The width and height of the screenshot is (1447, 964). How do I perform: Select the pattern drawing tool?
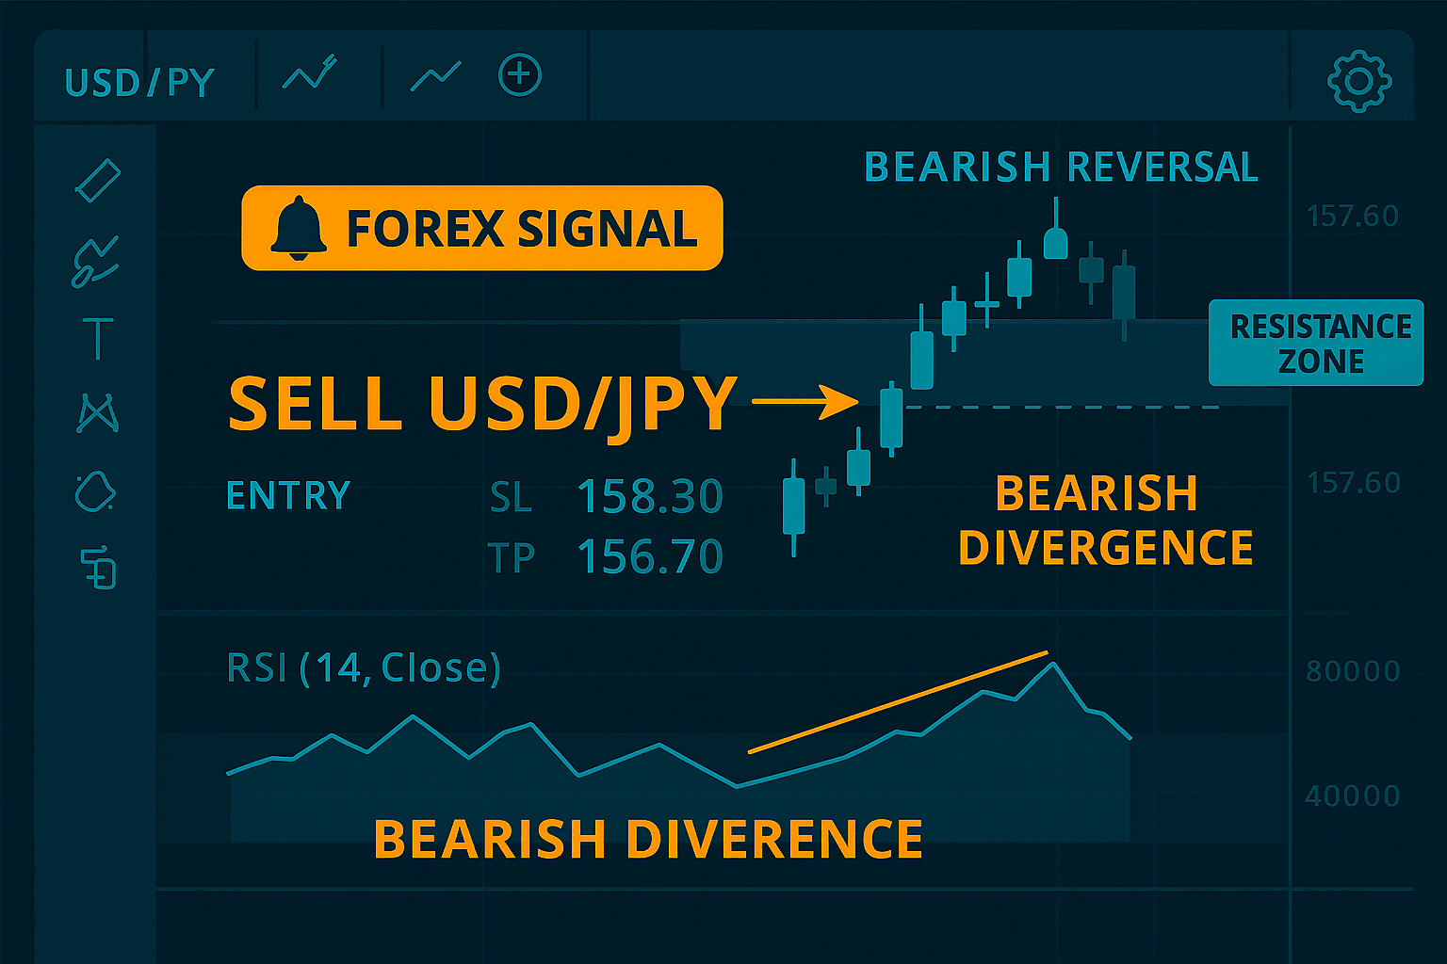(97, 412)
